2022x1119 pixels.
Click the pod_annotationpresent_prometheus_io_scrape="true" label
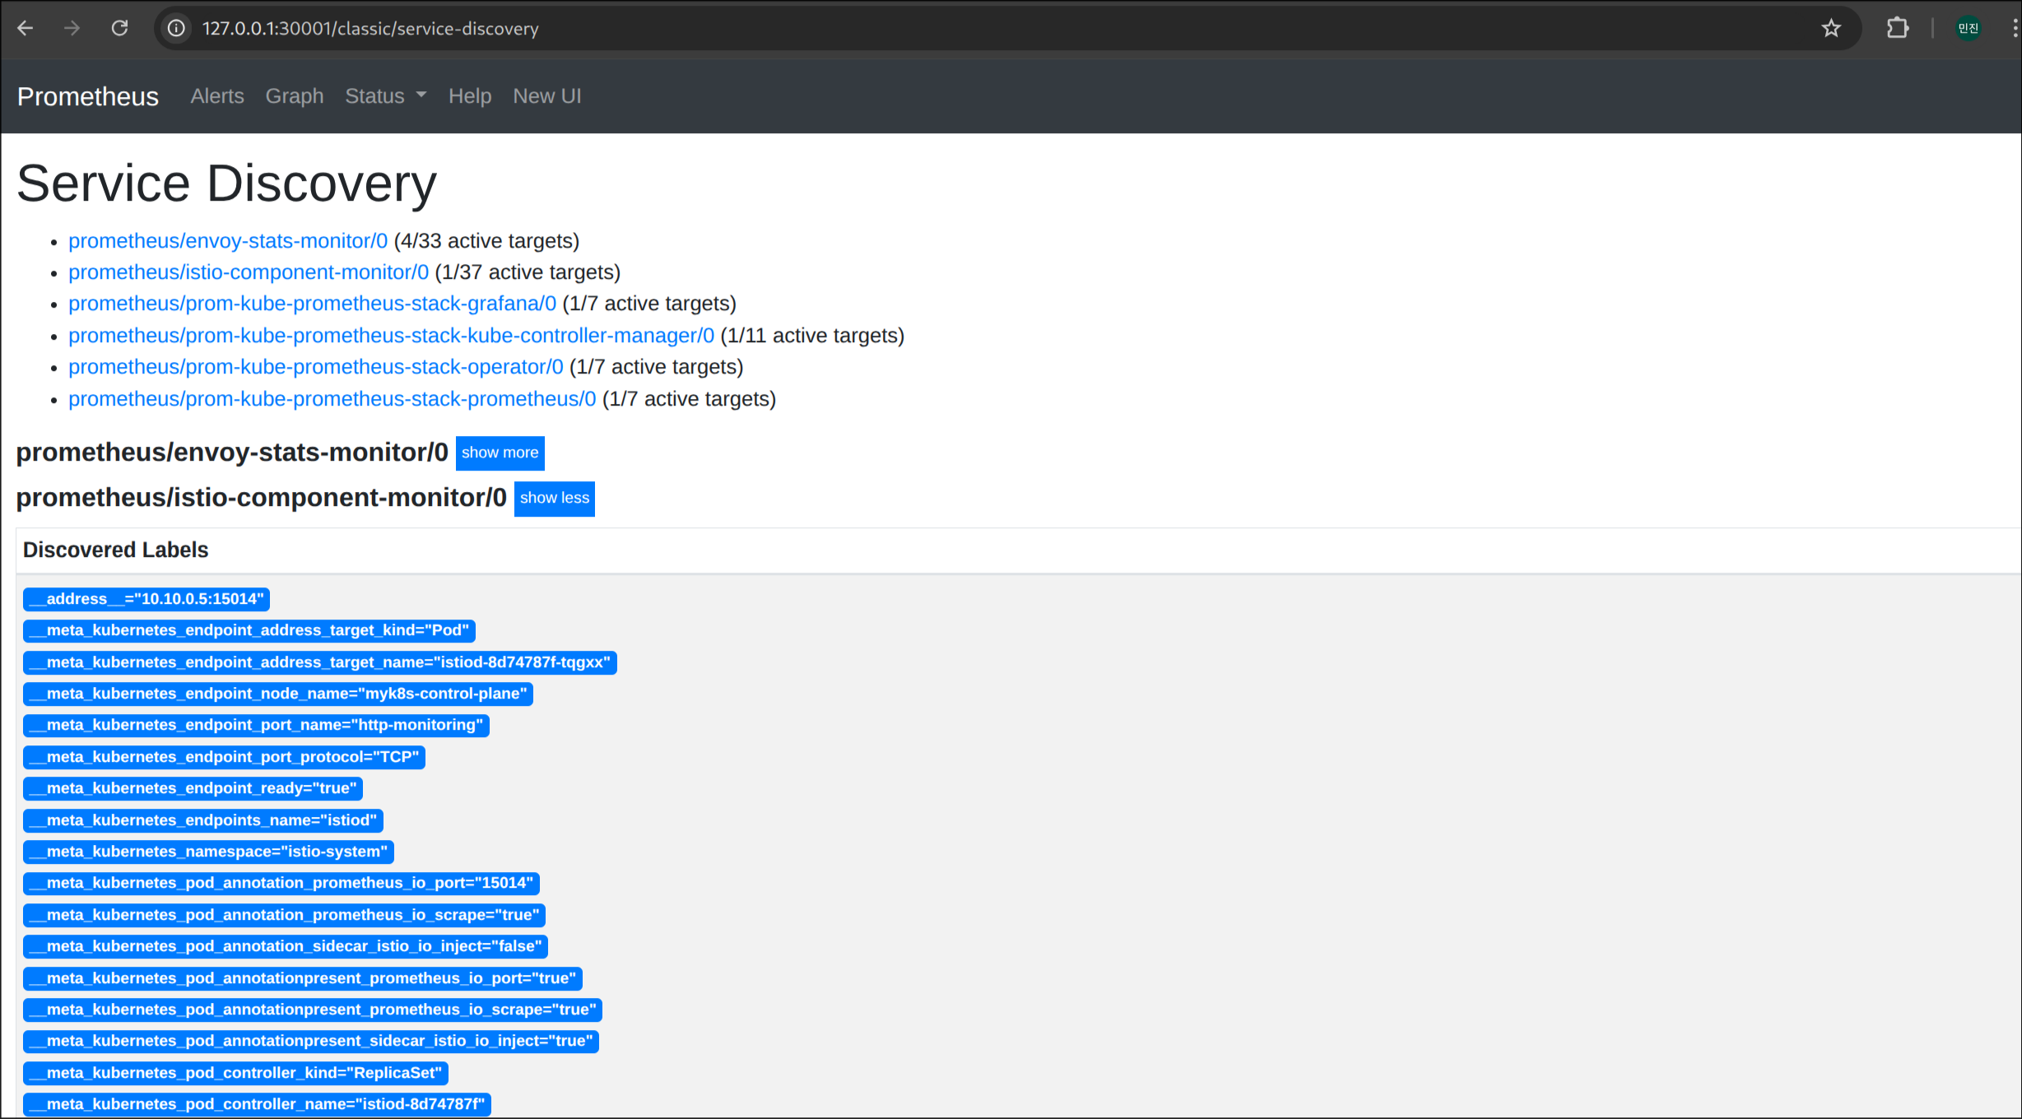313,1010
